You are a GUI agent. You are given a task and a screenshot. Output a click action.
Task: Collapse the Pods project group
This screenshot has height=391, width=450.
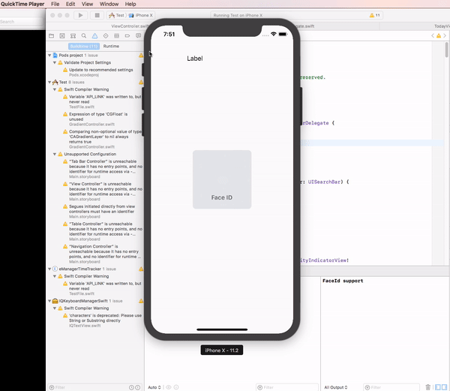point(49,55)
